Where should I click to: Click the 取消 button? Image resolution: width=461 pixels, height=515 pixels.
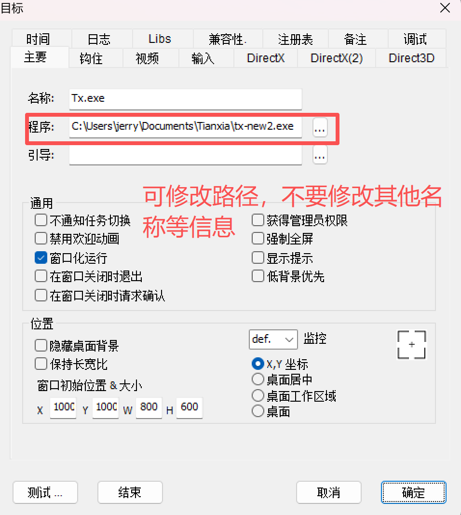[x=329, y=492]
